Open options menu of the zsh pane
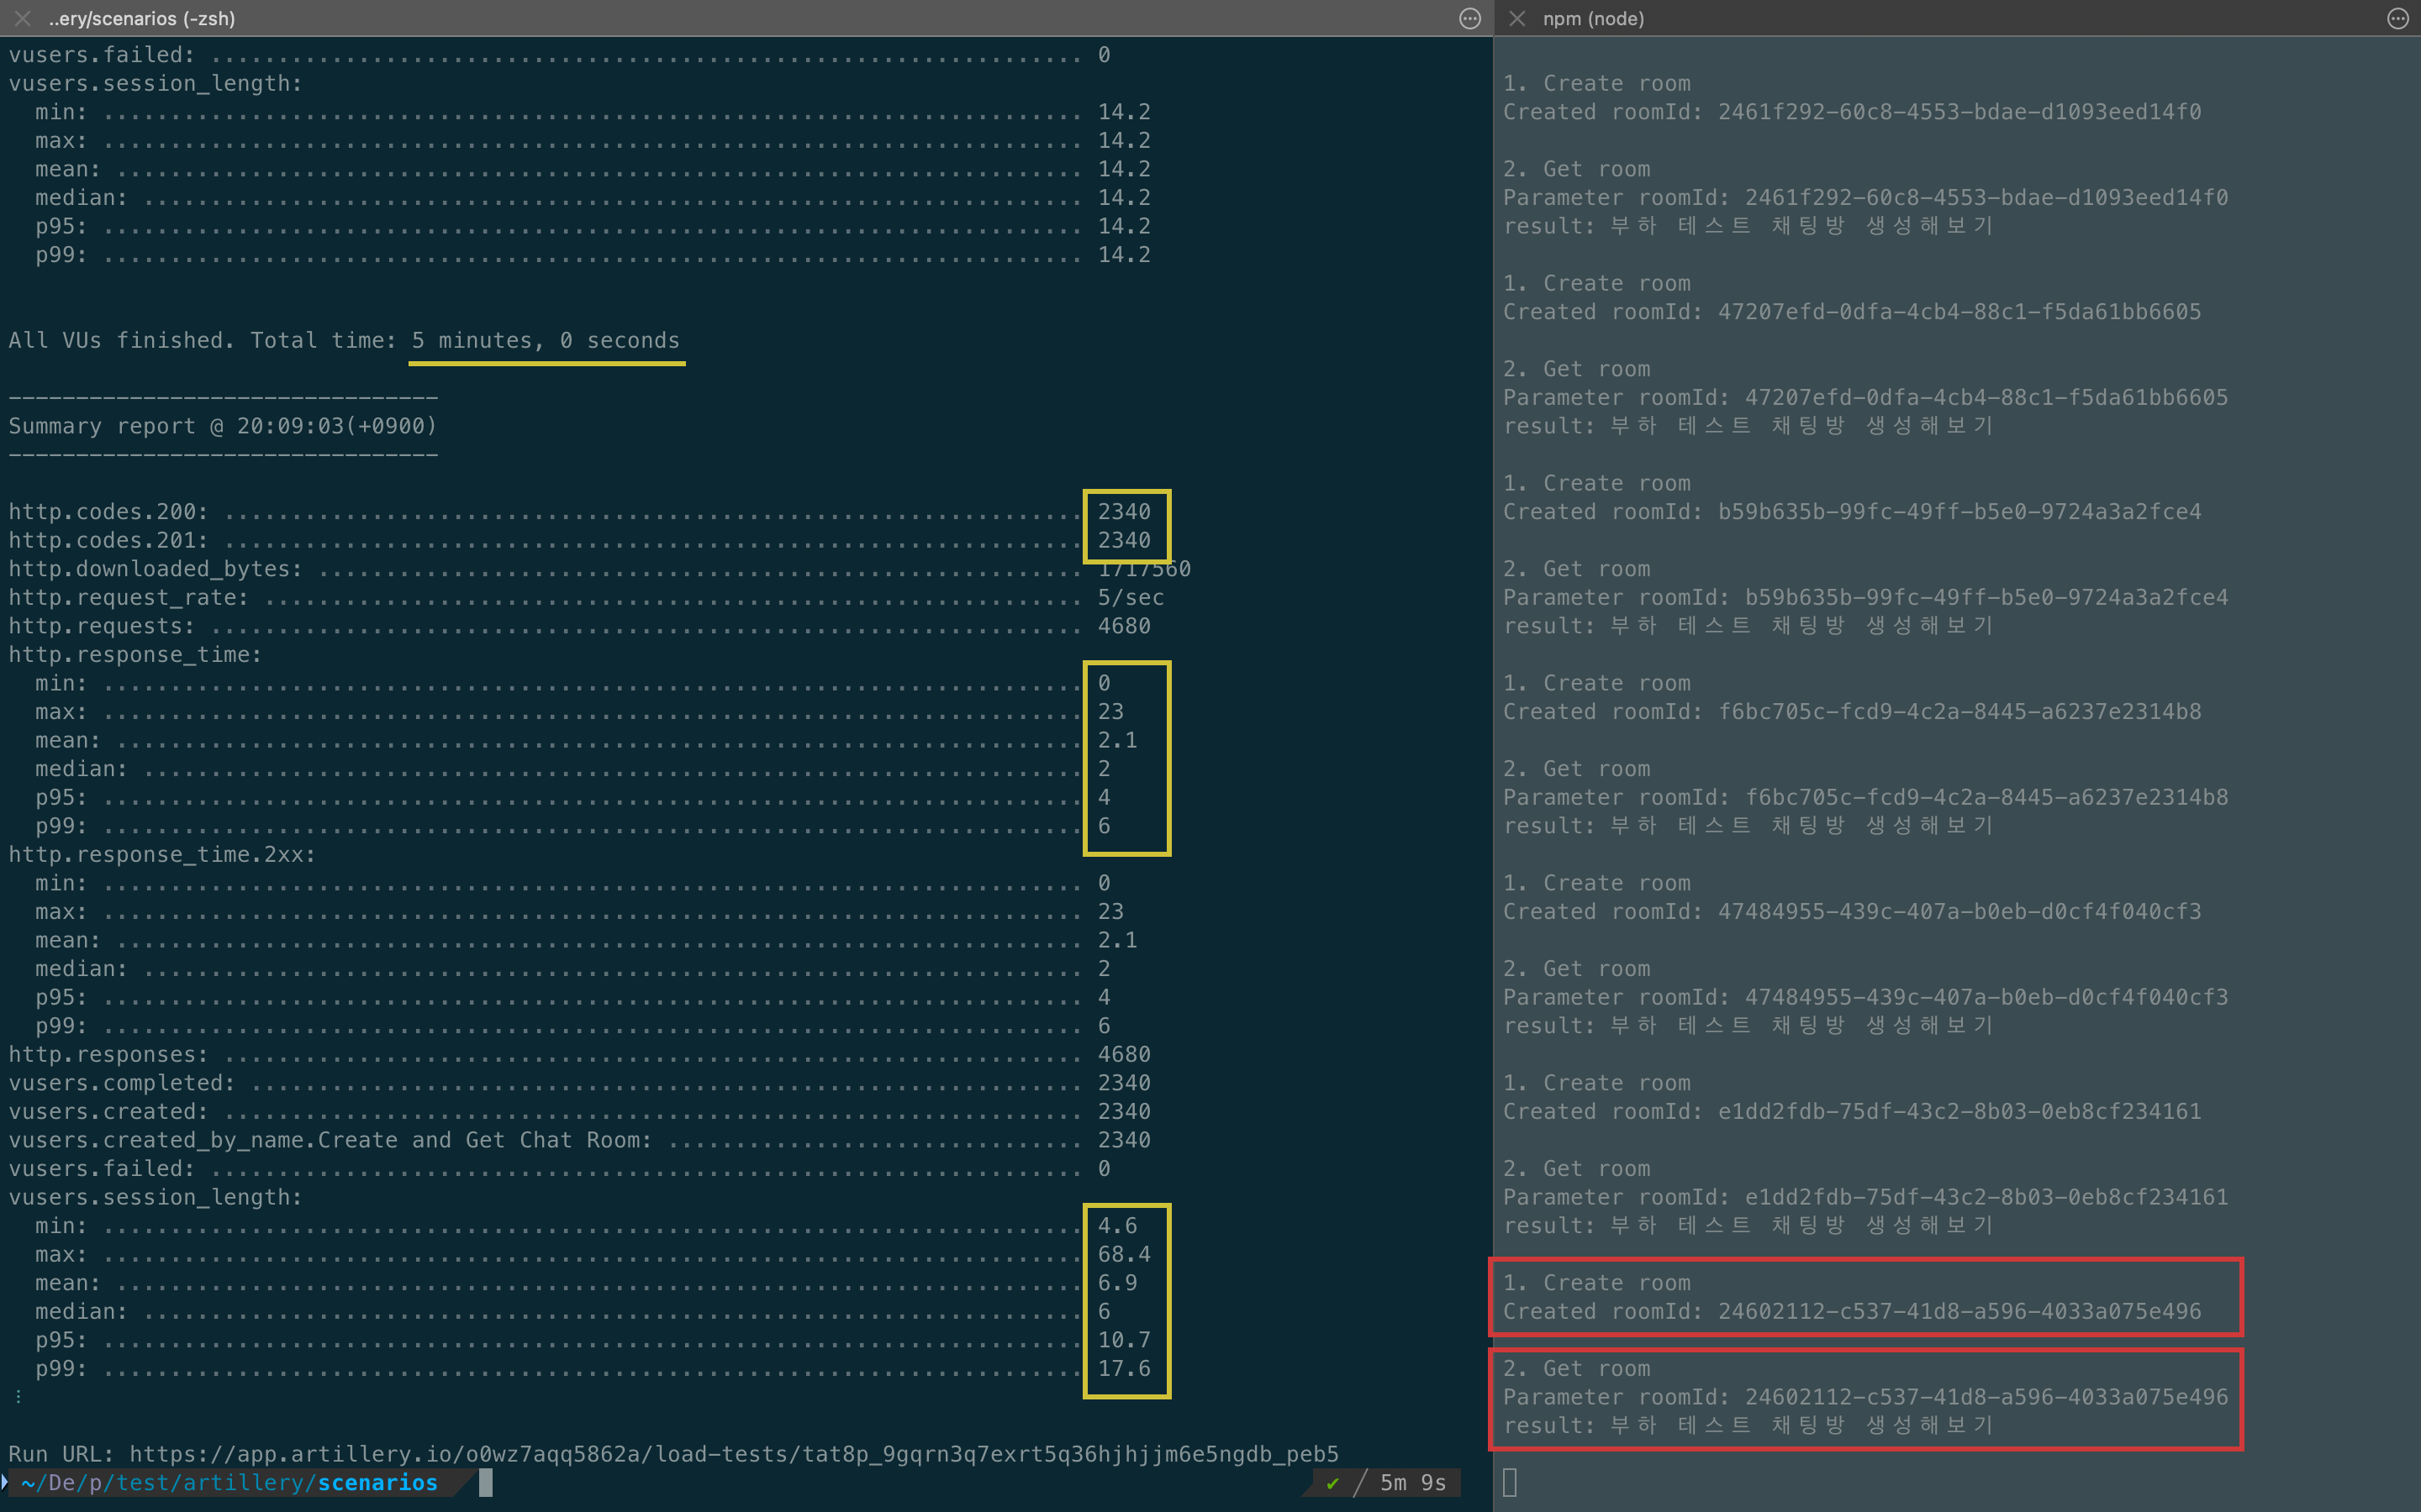 tap(1469, 18)
